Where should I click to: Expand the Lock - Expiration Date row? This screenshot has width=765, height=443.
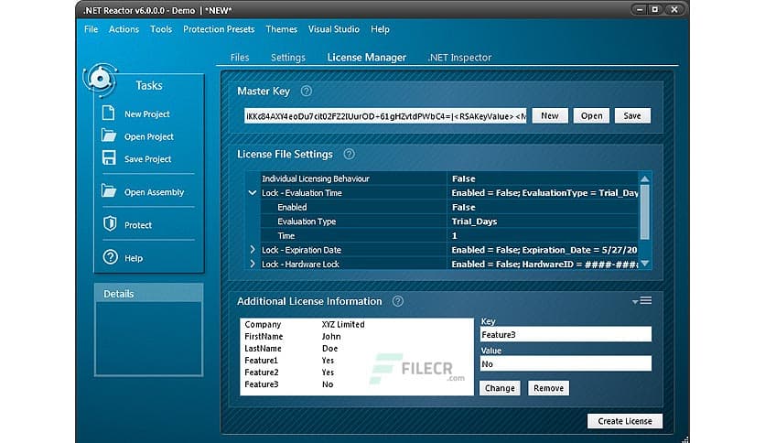tap(253, 250)
